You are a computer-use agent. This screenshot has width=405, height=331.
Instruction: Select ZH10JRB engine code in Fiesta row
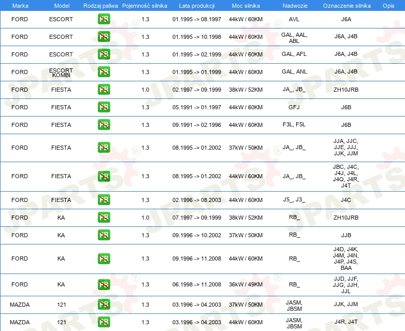click(x=346, y=90)
